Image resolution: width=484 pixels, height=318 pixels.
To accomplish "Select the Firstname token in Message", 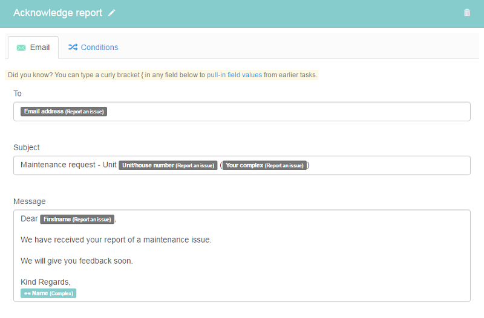I will [77, 219].
